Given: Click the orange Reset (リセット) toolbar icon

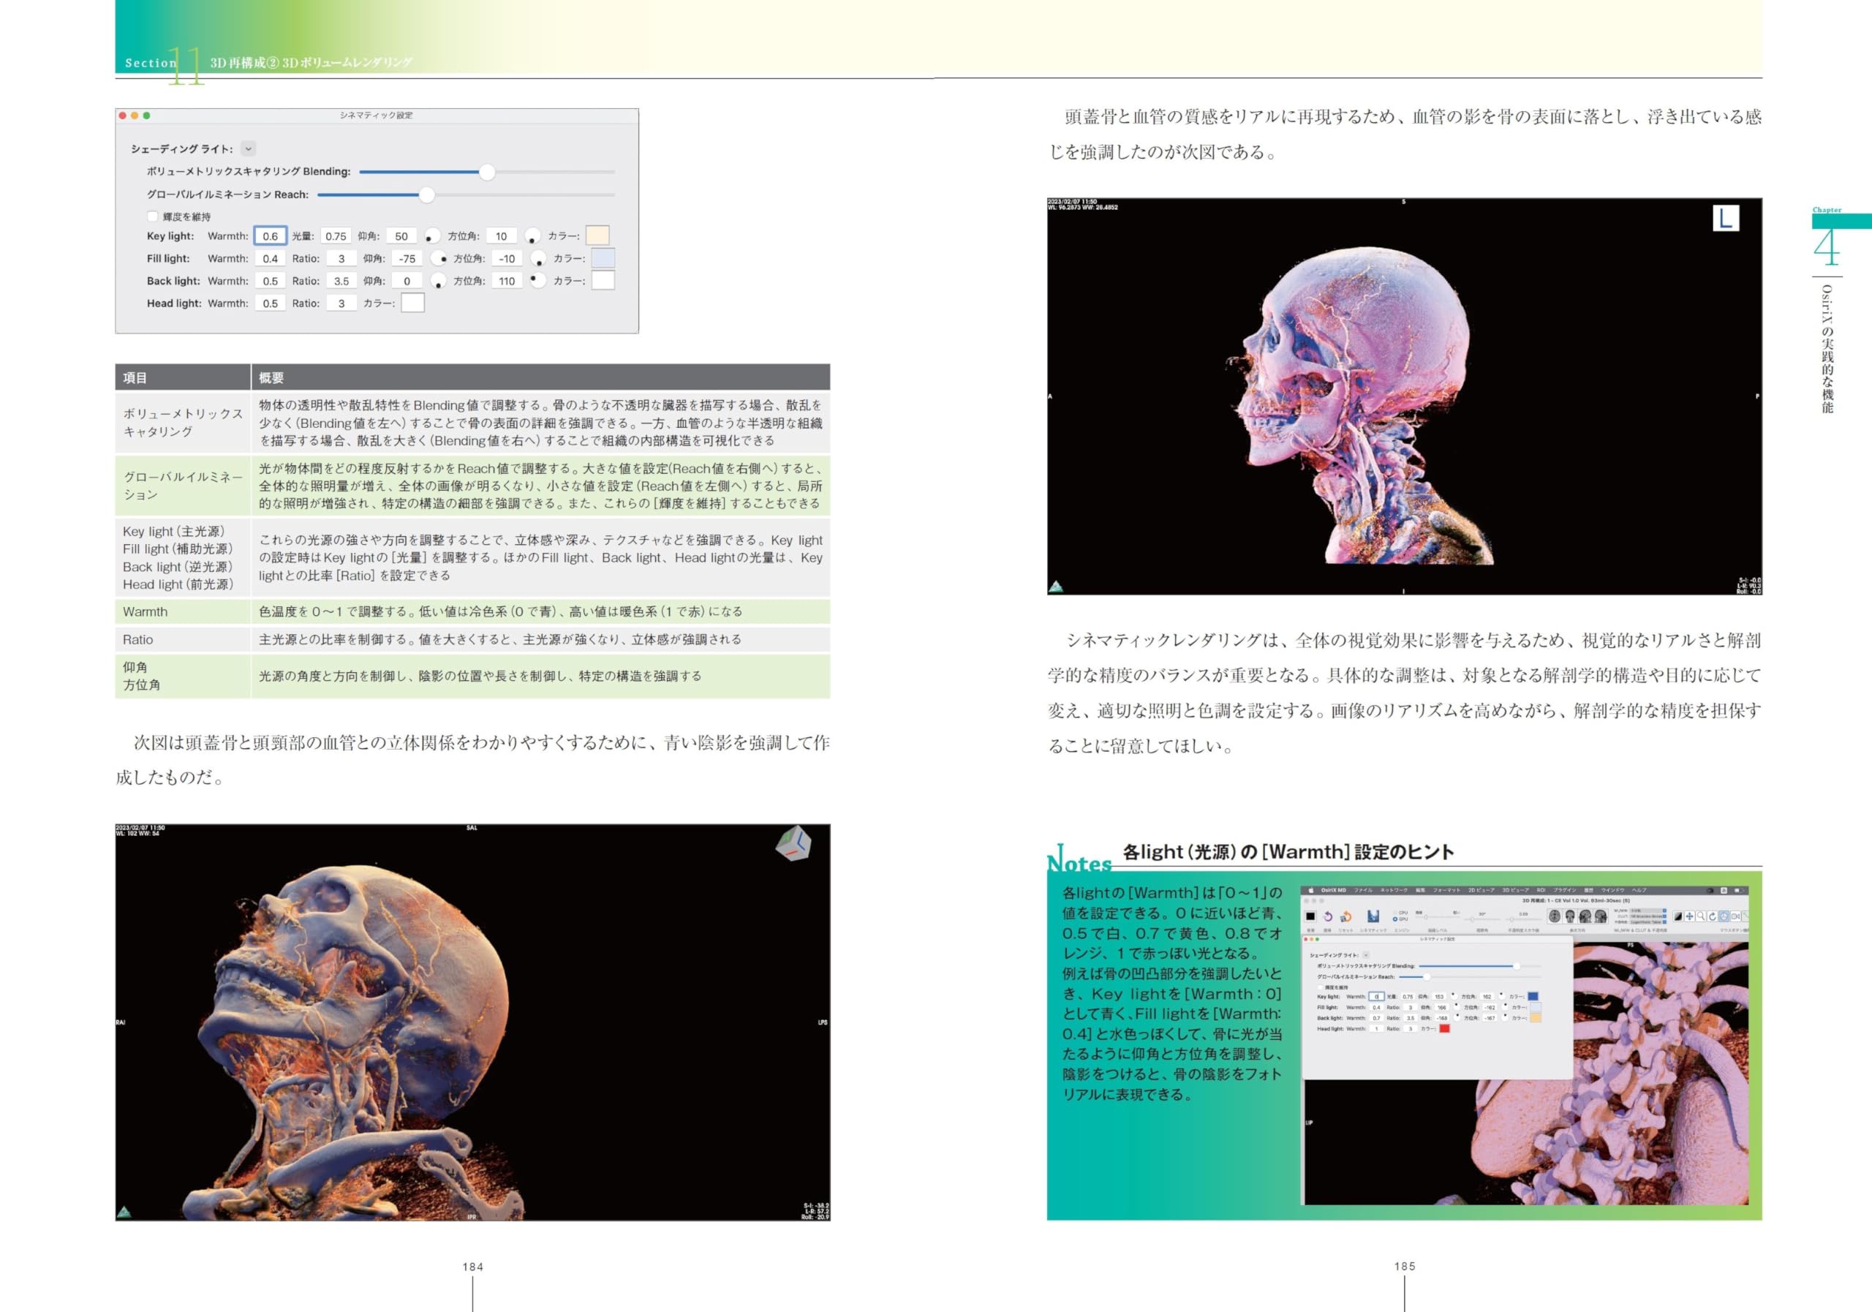Looking at the screenshot, I should coord(1346,917).
